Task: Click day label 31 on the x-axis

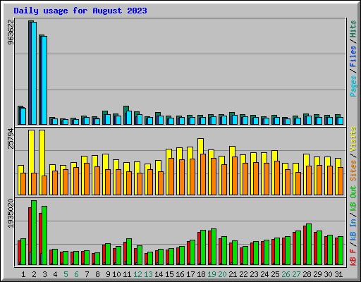Action: (x=338, y=274)
